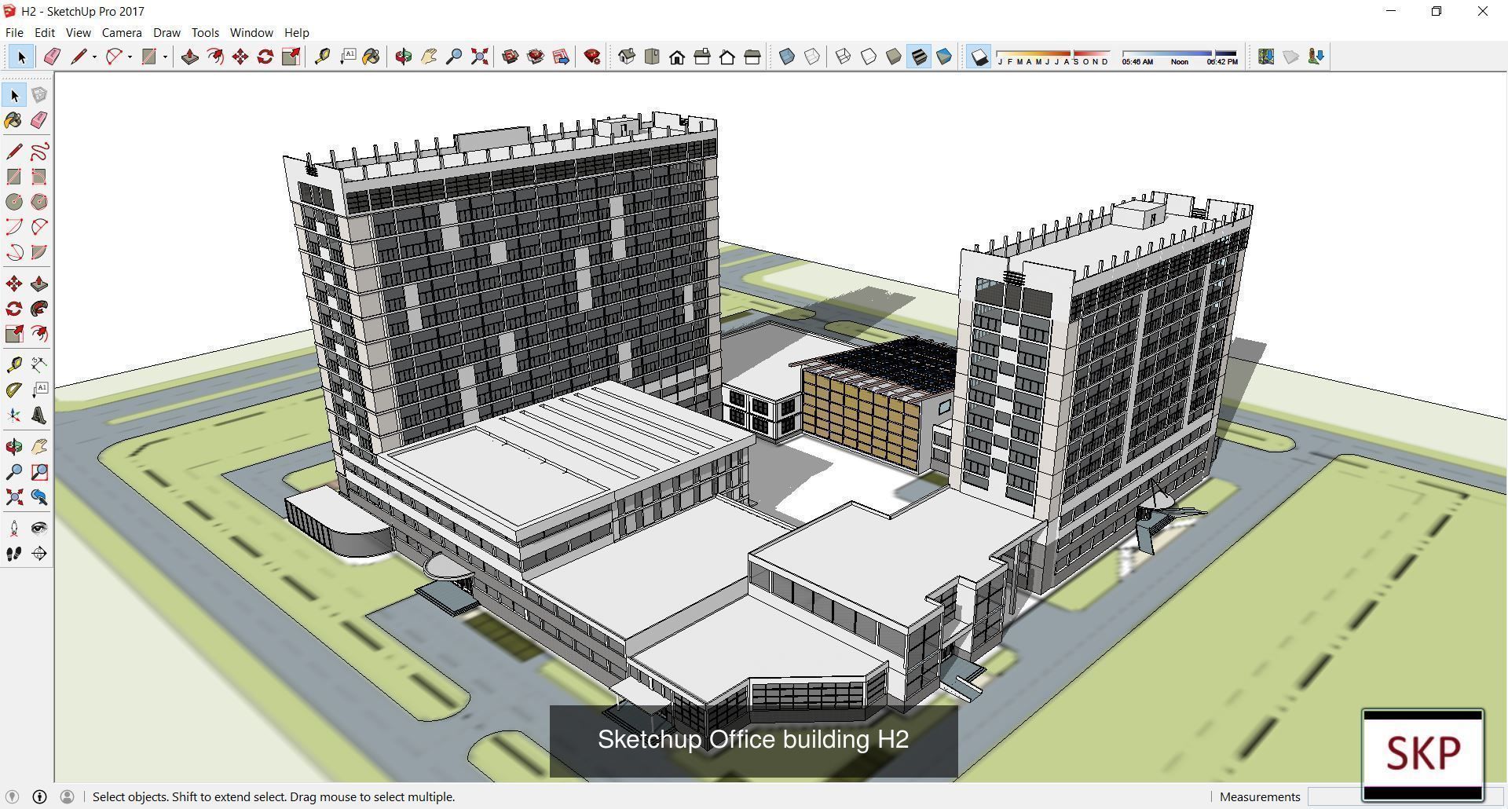Activate the Push/Pull tool in top toolbar
Viewport: 1508px width, 809px height.
click(189, 57)
